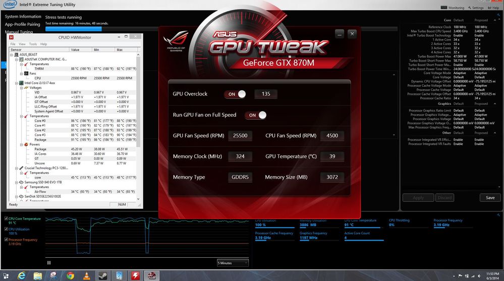The height and width of the screenshot is (281, 504).
Task: Toggle Run GPU Fan on Full Speed switch
Action: (256, 115)
